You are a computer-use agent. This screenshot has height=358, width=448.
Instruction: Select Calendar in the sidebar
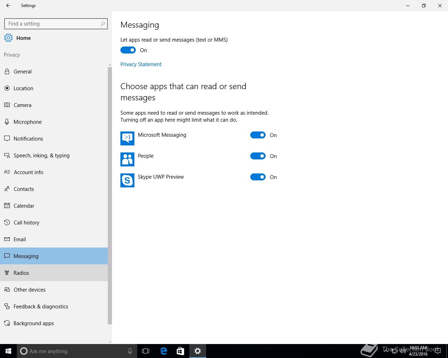point(54,206)
